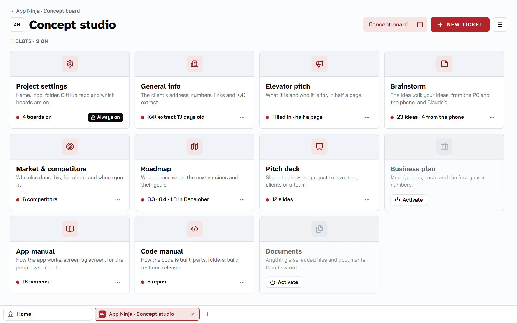Screen dimensions: 517x323
Task: Go back via App Ninja breadcrumb arrow
Action: pyautogui.click(x=12, y=11)
